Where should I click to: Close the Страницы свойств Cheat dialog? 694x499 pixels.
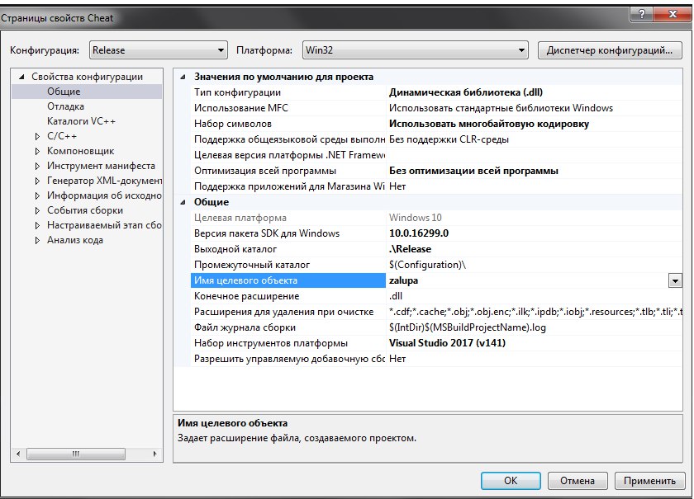[673, 14]
